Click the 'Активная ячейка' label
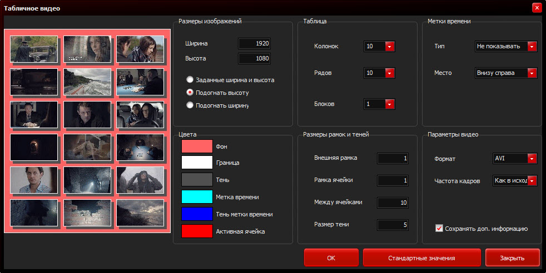This screenshot has height=273, width=546. [240, 231]
